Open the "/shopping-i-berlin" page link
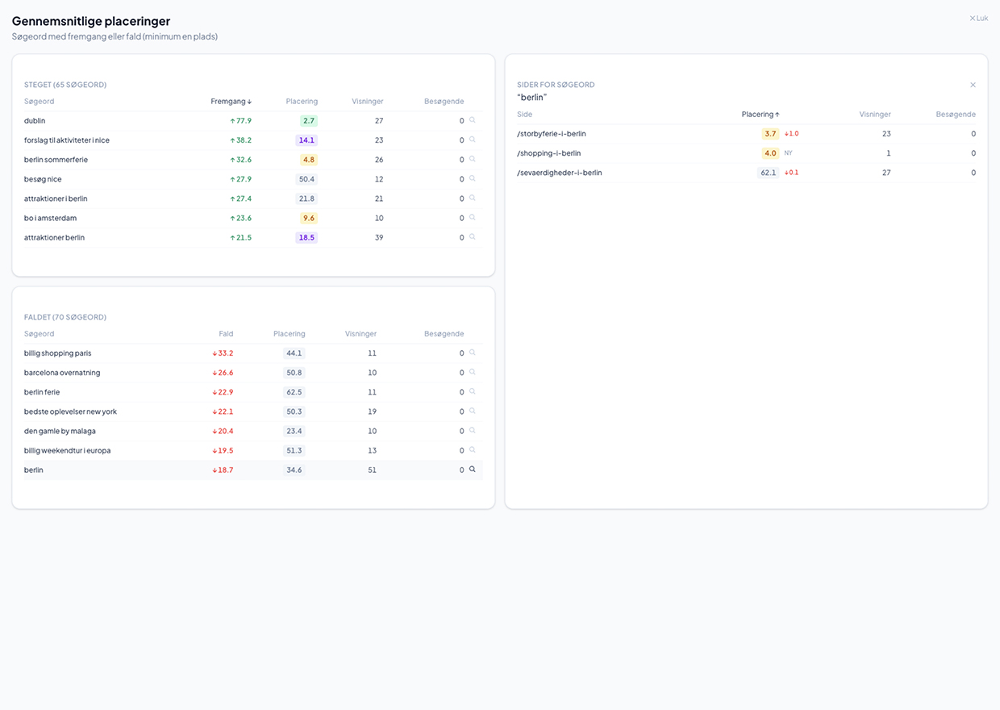The width and height of the screenshot is (1000, 710). click(548, 152)
